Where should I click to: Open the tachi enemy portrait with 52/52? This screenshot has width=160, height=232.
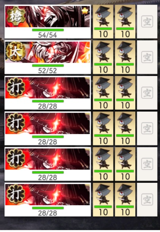[48, 52]
